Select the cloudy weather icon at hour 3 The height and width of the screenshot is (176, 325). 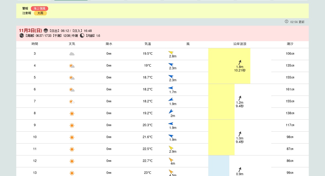tap(72, 54)
